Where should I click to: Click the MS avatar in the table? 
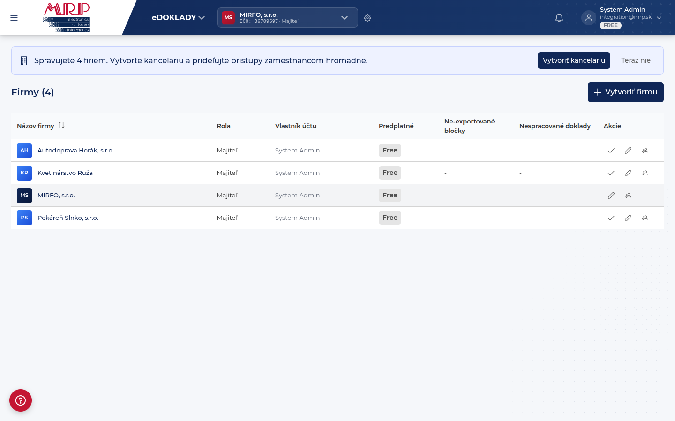pos(24,196)
